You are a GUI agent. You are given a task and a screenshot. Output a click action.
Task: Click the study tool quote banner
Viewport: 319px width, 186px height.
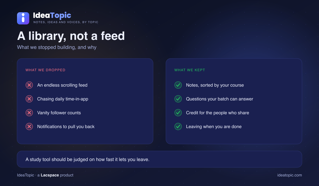click(159, 159)
